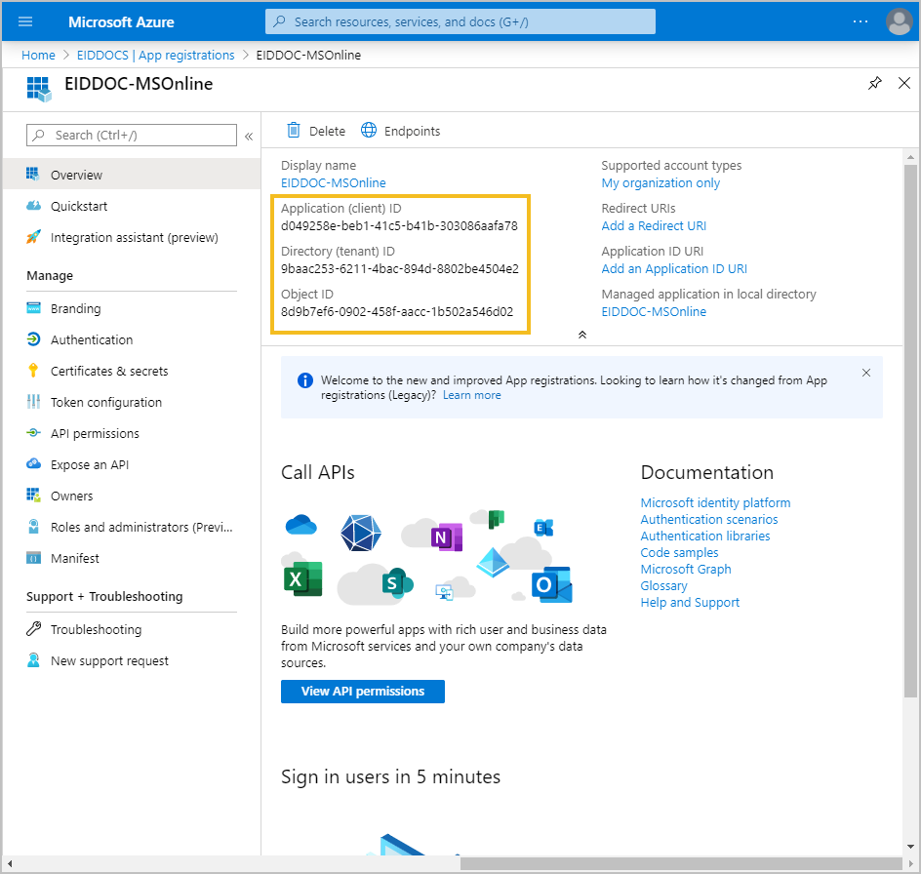Collapse the sidebar with double chevron
921x874 pixels.
click(249, 136)
